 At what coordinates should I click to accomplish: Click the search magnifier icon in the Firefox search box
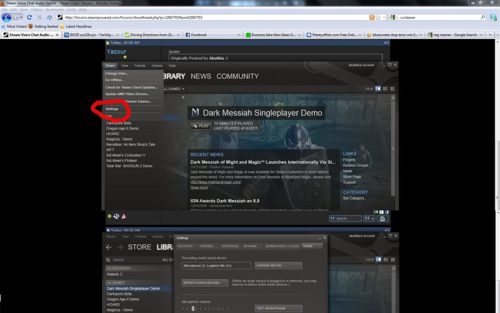[x=483, y=17]
